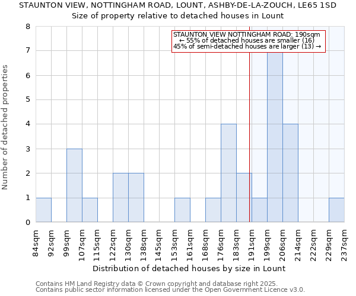Click the x-axis label 'Distribution of detached houses'
Screen dimensions: 356x296
[x=190, y=268]
